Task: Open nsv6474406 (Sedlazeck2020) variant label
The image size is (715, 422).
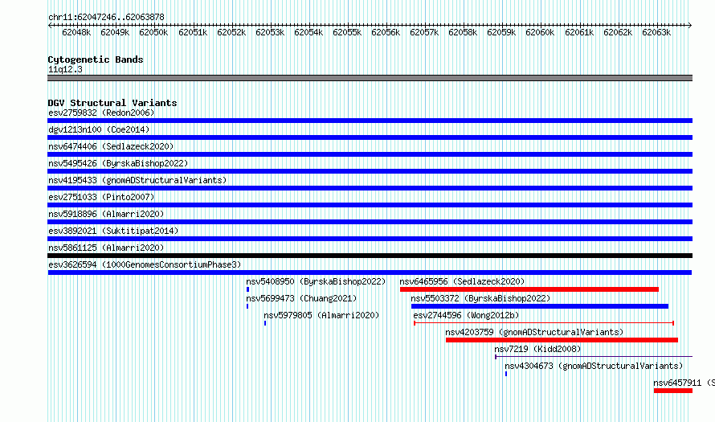Action: [x=111, y=146]
